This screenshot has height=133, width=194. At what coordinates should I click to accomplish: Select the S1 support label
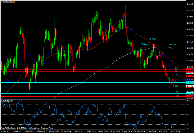pos(176,81)
